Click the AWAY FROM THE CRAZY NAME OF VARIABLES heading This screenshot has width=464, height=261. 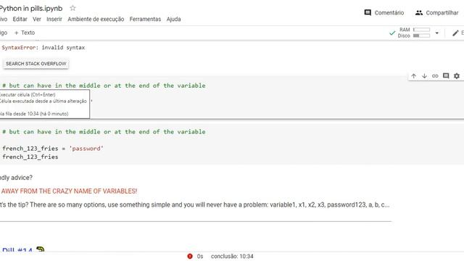click(69, 191)
